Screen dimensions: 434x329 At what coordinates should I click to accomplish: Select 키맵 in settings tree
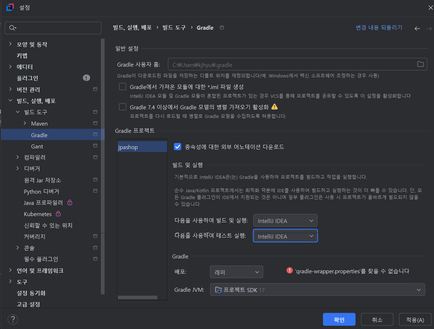(x=22, y=55)
